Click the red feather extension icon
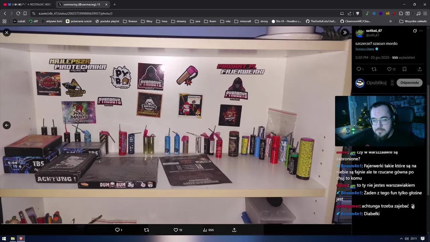The width and height of the screenshot is (430, 242). click(394, 13)
